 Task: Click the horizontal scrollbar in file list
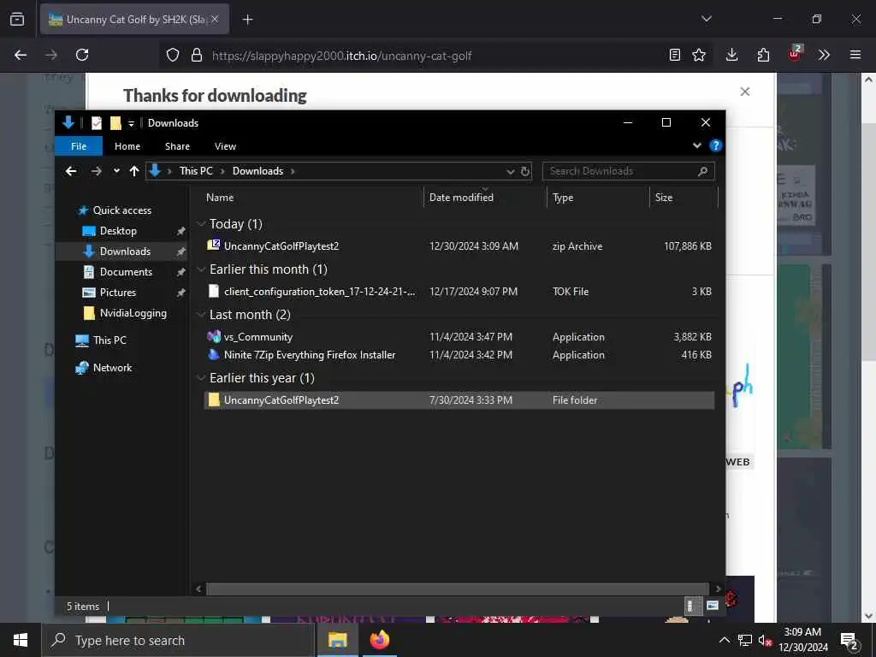(458, 589)
